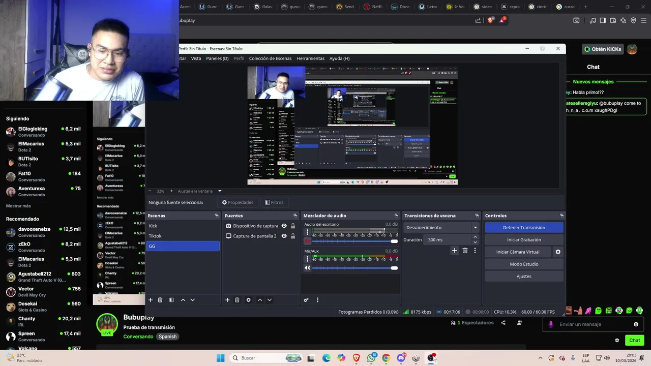Undock the Controles panel
Image resolution: width=651 pixels, height=366 pixels.
click(561, 216)
